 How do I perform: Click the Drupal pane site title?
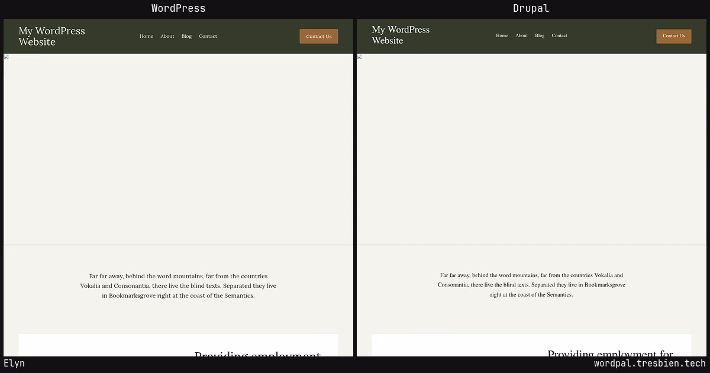401,35
